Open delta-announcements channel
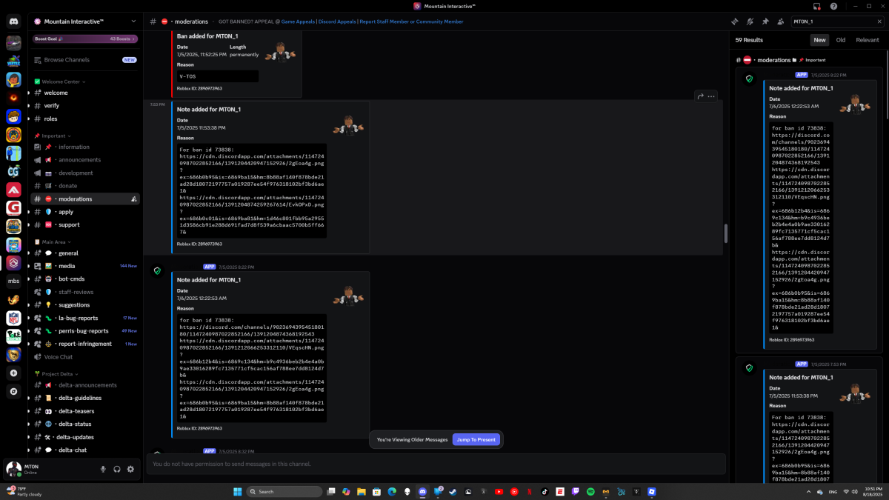The width and height of the screenshot is (889, 500). [85, 385]
